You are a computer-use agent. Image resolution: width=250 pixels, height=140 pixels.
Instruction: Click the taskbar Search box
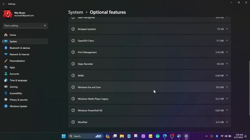(86, 136)
